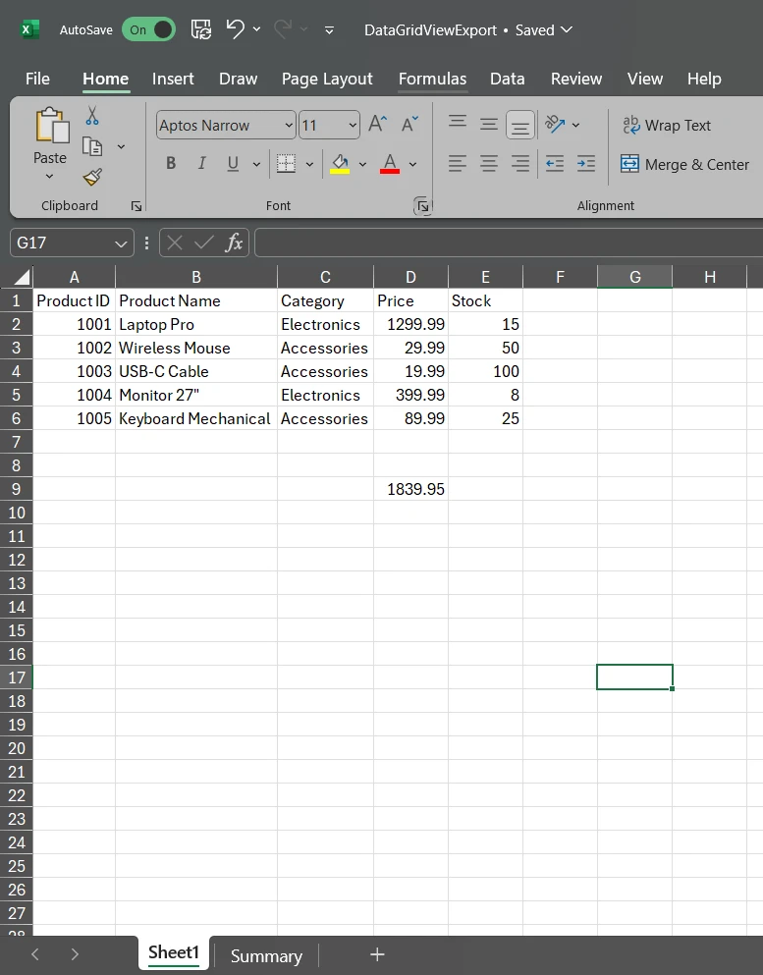Click the Merge & Center button

tap(685, 164)
